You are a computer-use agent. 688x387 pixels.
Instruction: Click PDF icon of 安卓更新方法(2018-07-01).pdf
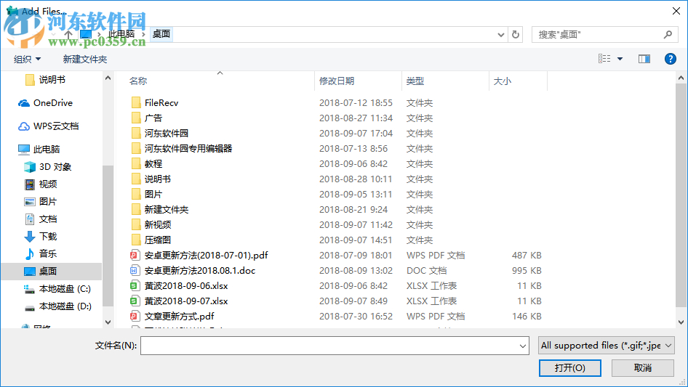(x=135, y=255)
